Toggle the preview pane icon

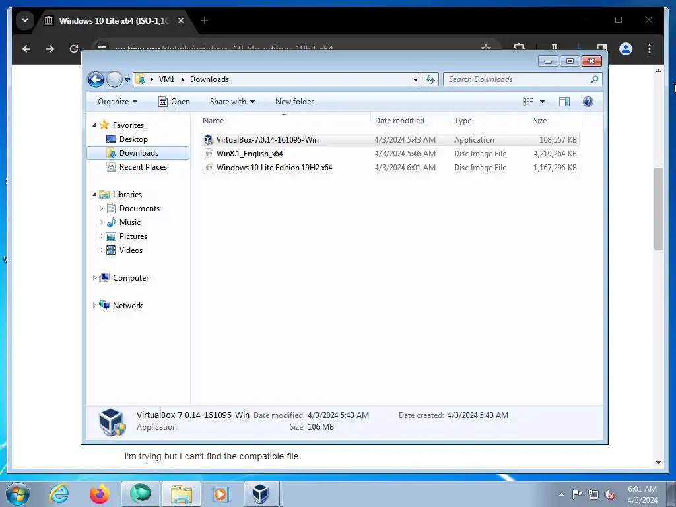click(564, 102)
